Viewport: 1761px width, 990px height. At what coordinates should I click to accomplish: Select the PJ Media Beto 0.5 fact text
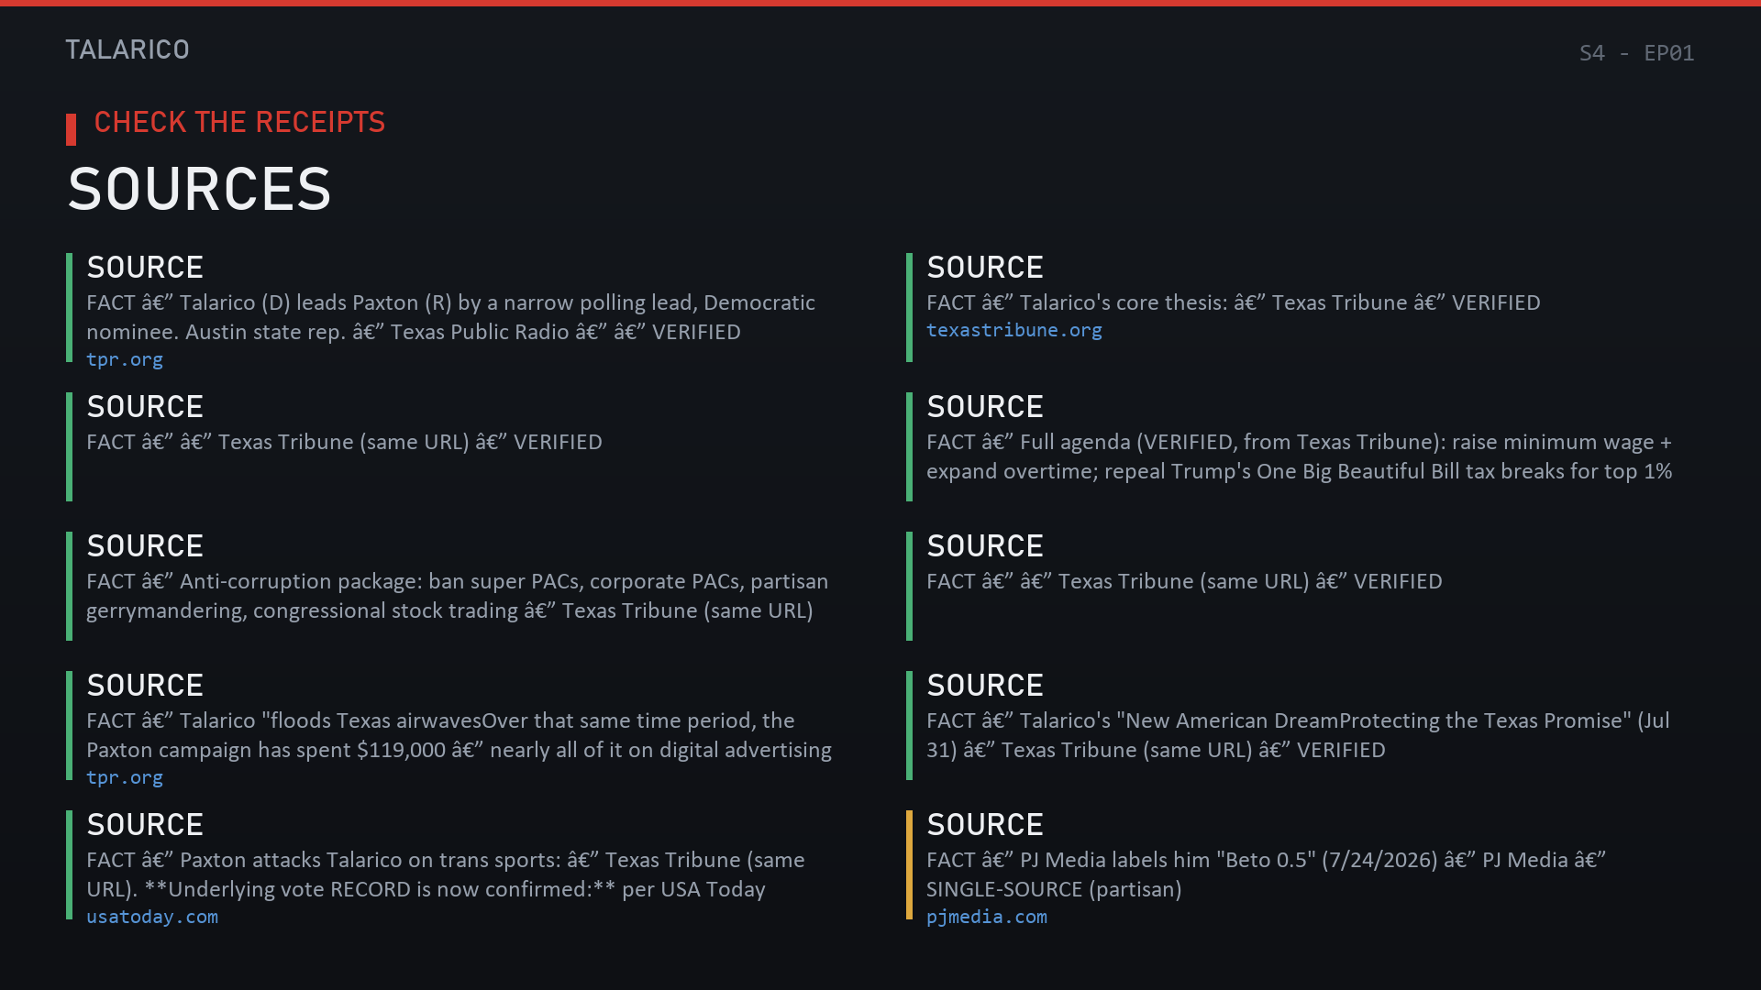pos(1266,874)
